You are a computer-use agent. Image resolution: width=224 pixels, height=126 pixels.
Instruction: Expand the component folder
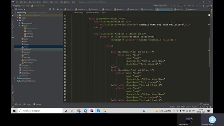pyautogui.click(x=20, y=23)
